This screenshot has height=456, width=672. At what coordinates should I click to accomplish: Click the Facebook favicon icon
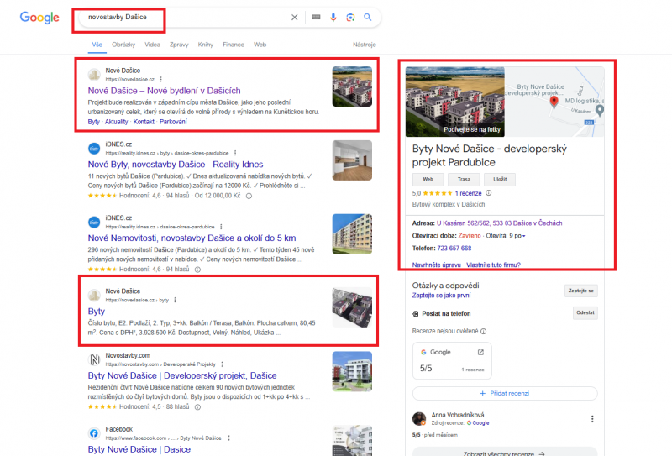click(x=94, y=433)
